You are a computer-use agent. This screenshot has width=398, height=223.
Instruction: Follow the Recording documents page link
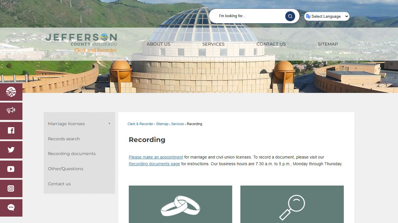[154, 164]
